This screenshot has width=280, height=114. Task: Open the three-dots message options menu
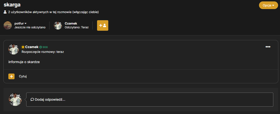pos(268,47)
